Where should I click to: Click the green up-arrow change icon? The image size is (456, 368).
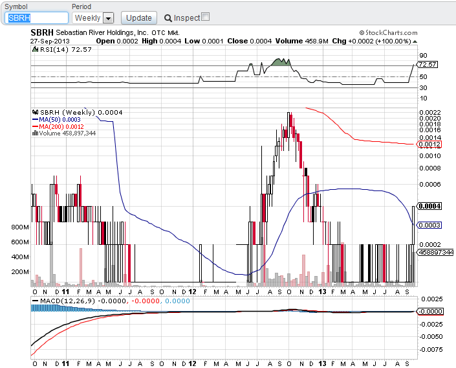(415, 41)
